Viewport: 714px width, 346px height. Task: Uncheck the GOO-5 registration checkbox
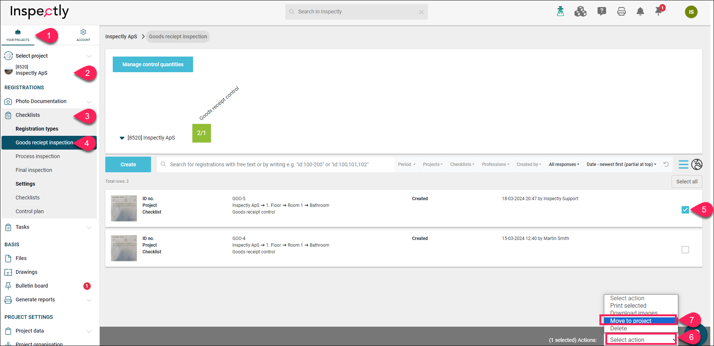[x=685, y=210]
